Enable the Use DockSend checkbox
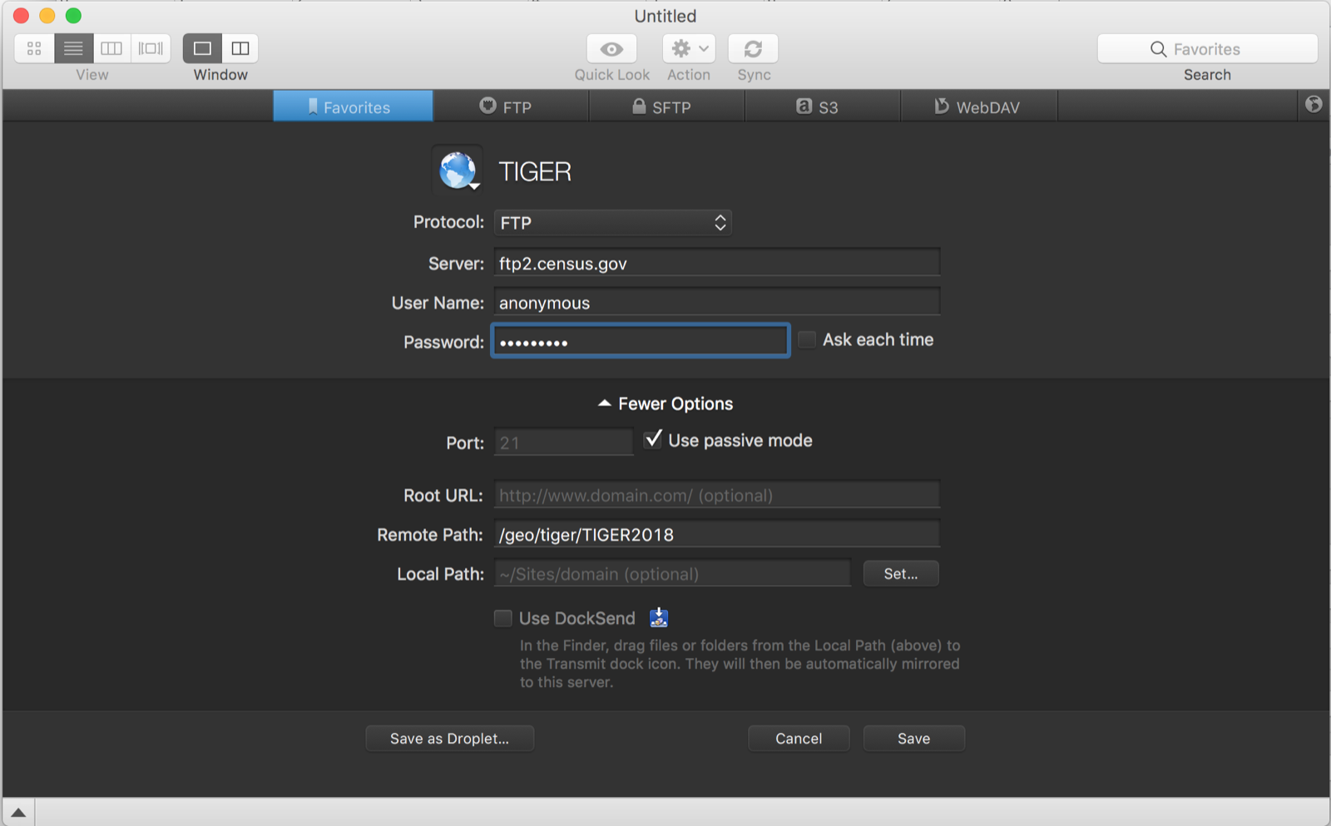The height and width of the screenshot is (826, 1331). click(503, 618)
